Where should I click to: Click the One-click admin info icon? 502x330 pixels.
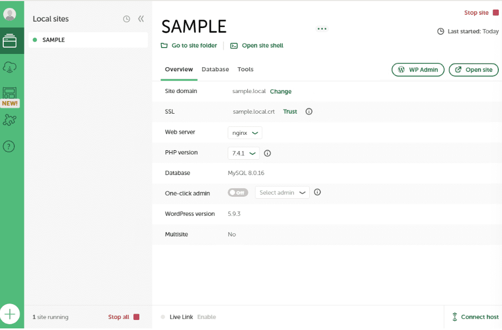(x=317, y=192)
